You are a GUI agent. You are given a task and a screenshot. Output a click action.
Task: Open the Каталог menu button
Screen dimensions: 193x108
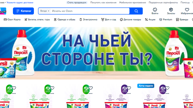[x=24, y=11]
